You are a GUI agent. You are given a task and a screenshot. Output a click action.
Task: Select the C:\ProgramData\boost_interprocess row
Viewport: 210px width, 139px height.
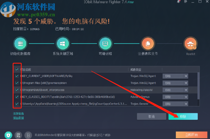coord(106,90)
